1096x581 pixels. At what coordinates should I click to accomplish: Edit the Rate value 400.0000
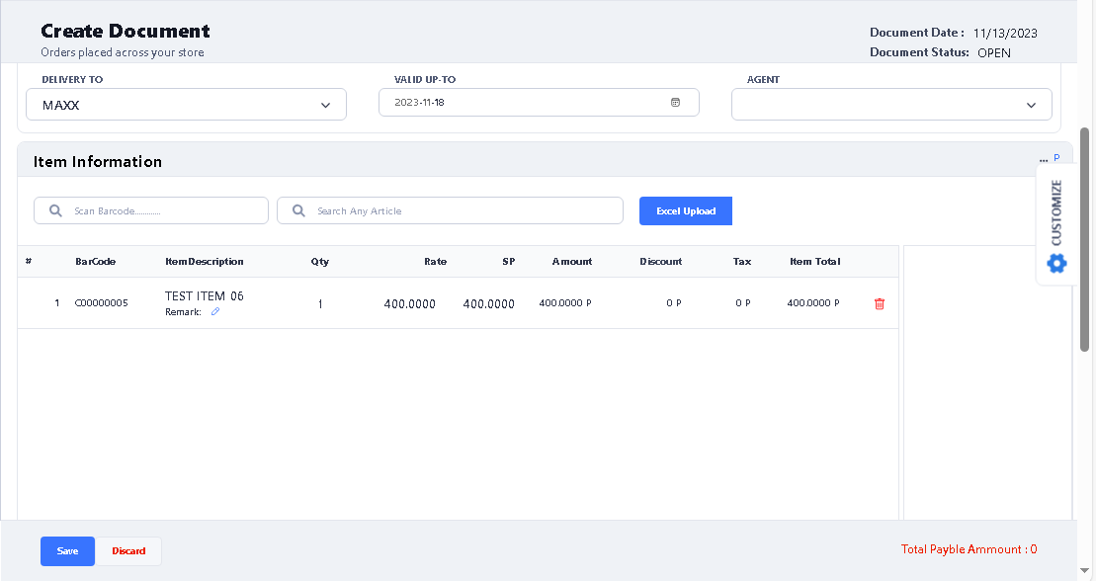[x=409, y=304]
